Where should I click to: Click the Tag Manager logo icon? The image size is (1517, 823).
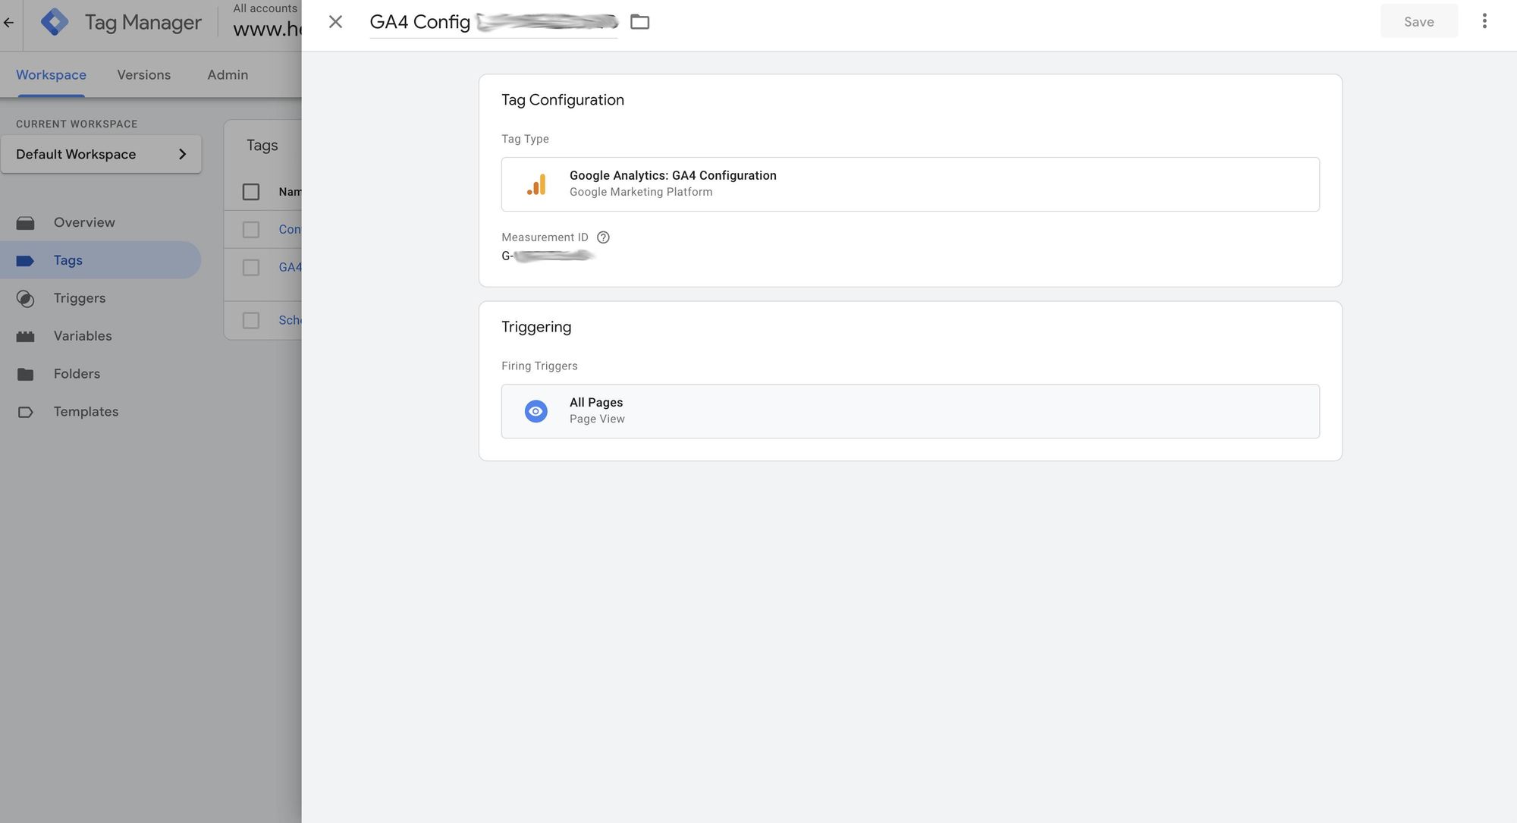coord(54,22)
